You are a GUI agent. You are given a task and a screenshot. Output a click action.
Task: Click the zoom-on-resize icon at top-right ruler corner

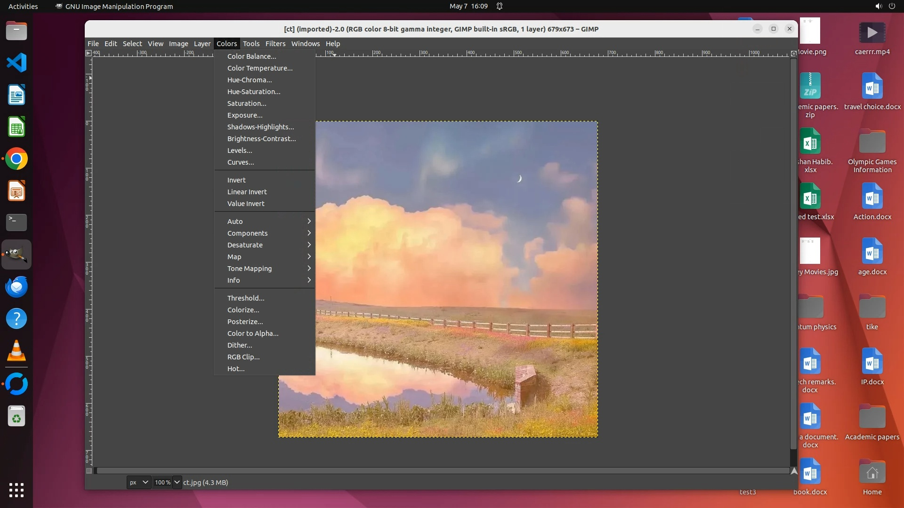(794, 53)
